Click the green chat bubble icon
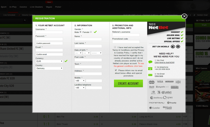This screenshot has width=210, height=127. pos(150,62)
